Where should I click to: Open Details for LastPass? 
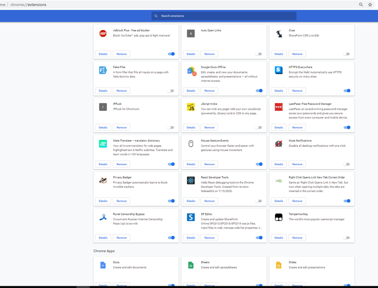(279, 127)
